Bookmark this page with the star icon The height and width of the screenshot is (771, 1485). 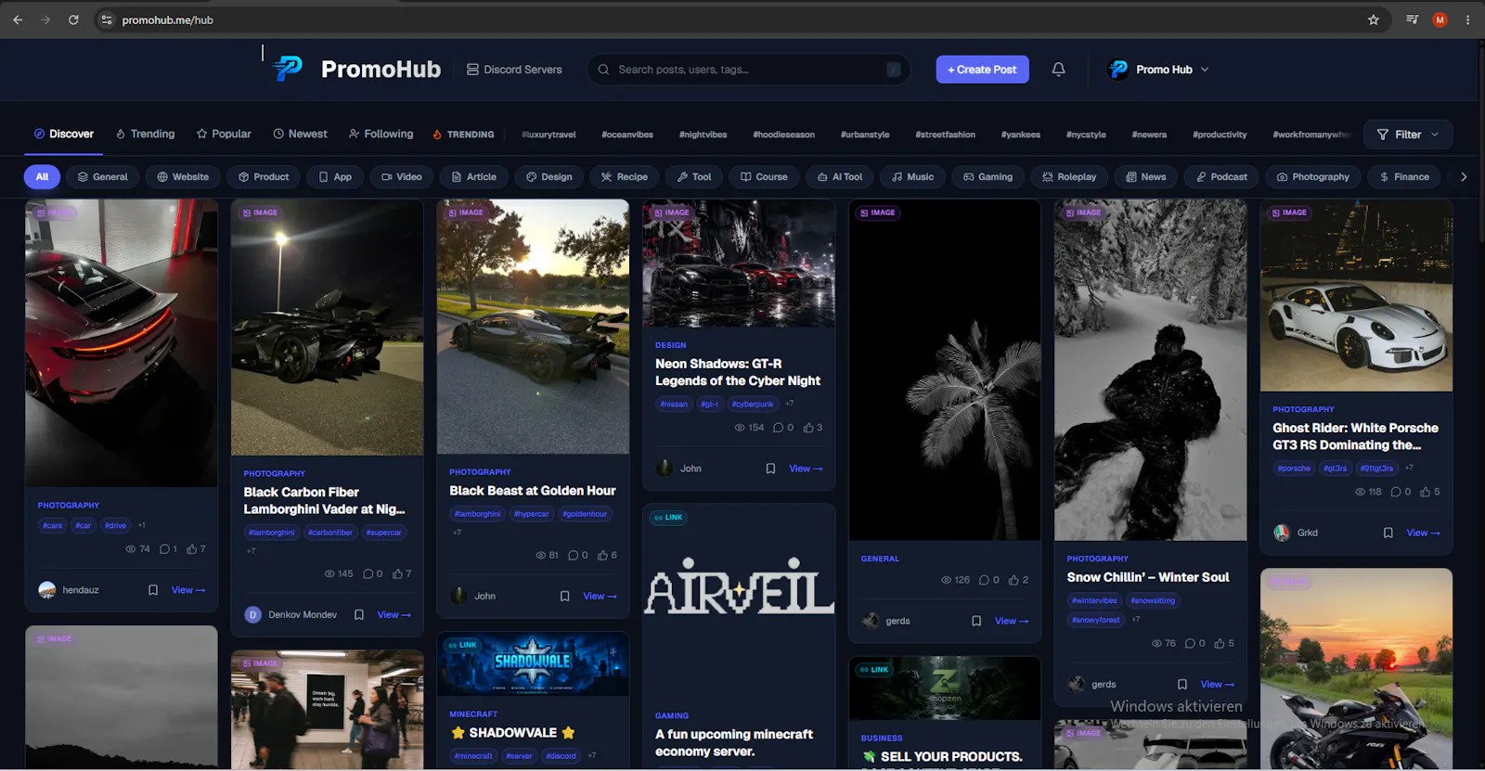click(x=1374, y=19)
